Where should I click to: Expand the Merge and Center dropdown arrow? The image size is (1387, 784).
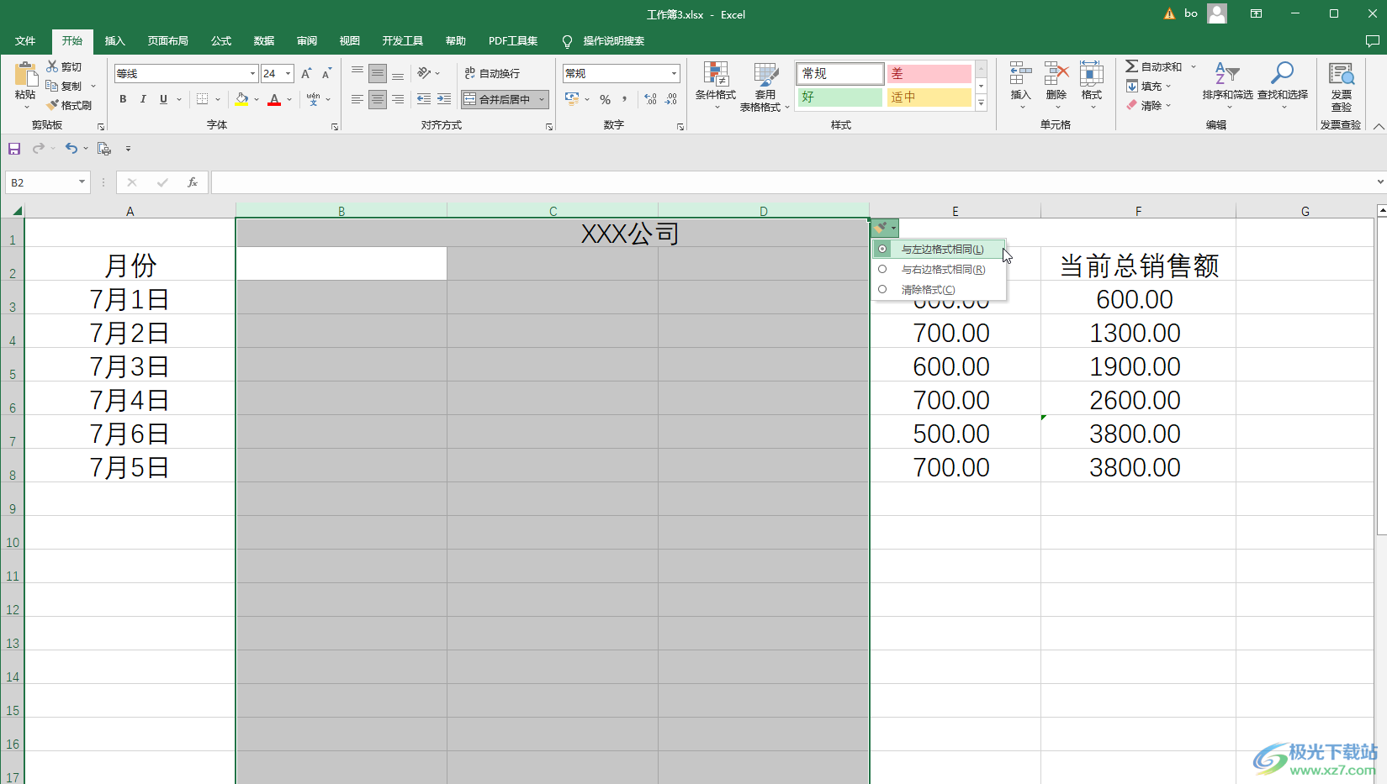542,99
